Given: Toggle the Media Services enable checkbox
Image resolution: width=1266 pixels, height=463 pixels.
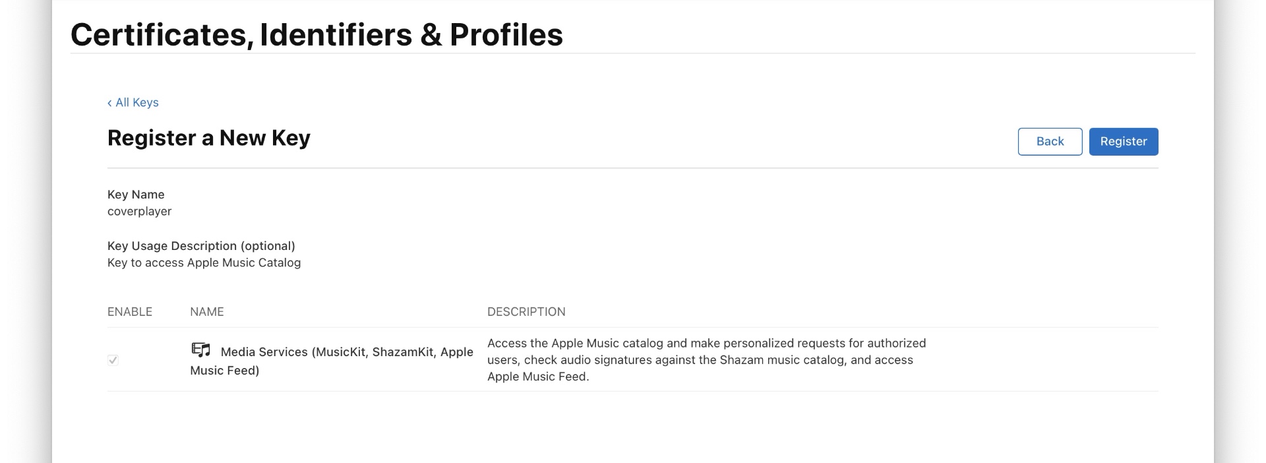Looking at the screenshot, I should pyautogui.click(x=113, y=360).
